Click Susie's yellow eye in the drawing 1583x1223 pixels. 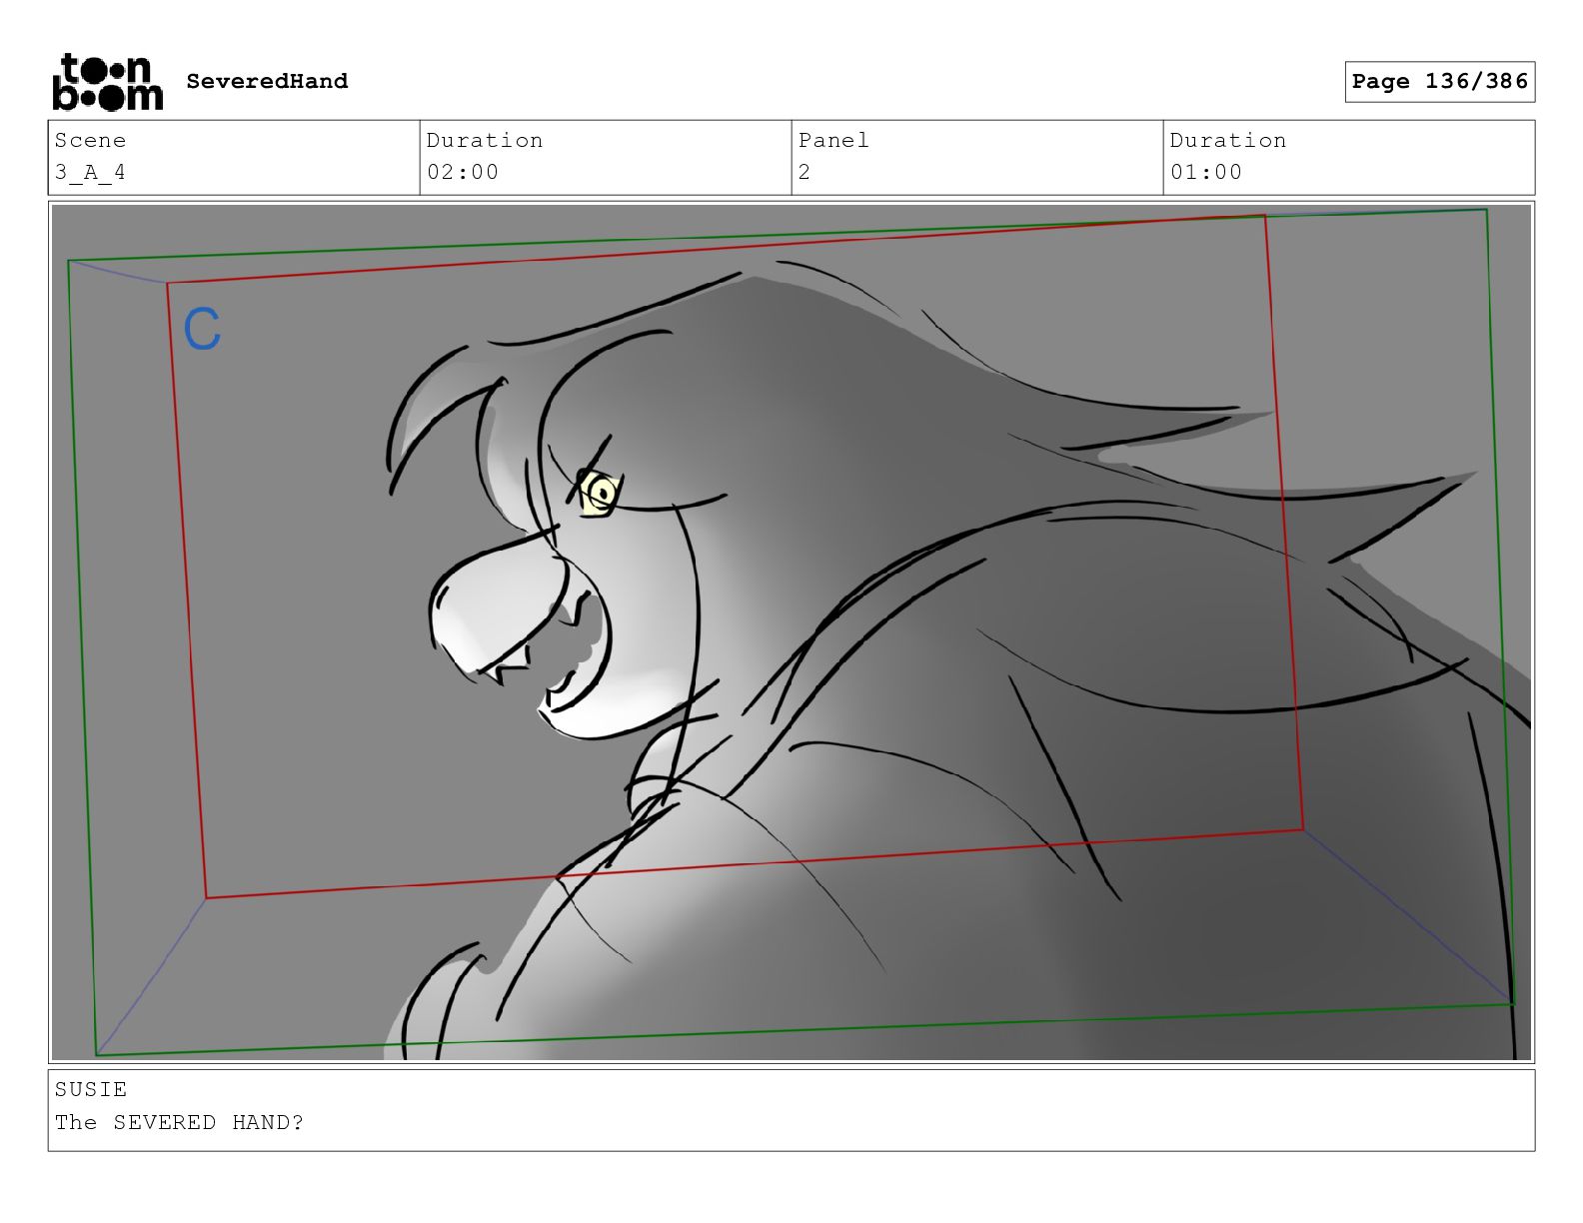point(602,492)
